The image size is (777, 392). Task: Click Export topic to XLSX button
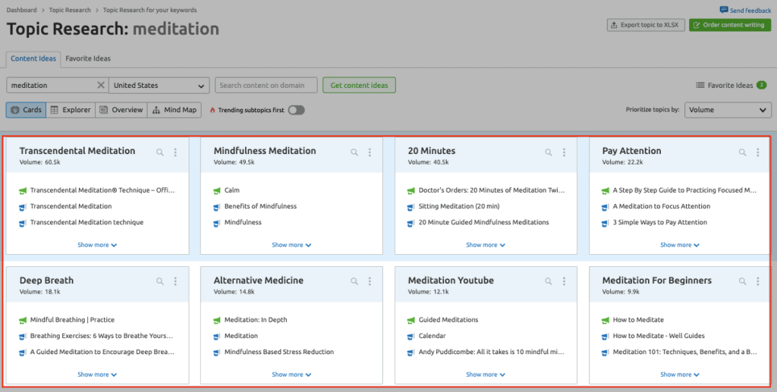(644, 25)
